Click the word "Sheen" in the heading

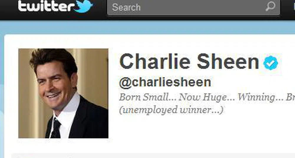pyautogui.click(x=228, y=61)
